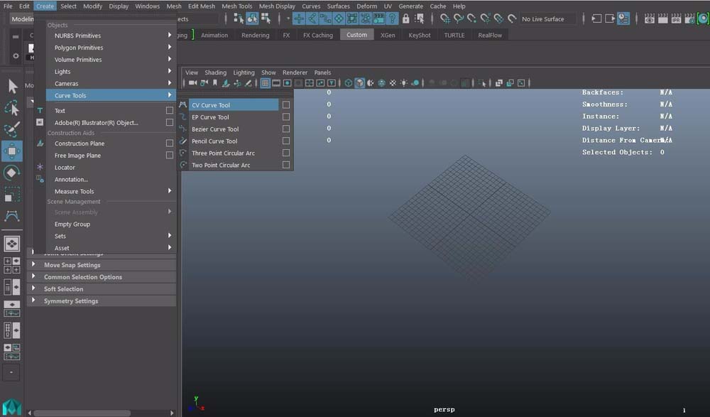This screenshot has width=710, height=417.
Task: Switch to the XGen shelf tab
Action: tap(388, 35)
